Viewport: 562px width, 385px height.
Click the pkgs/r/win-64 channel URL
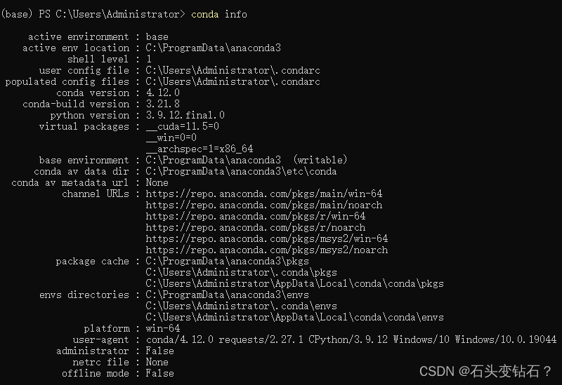coord(256,216)
